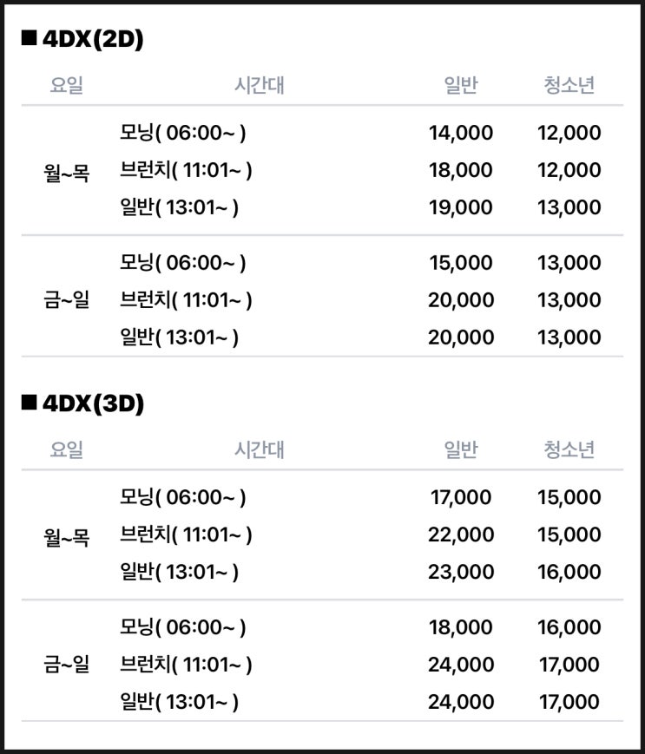Click the black square bullet beside 4DX(2D)
Viewport: 645px width, 754px height.
[x=30, y=38]
